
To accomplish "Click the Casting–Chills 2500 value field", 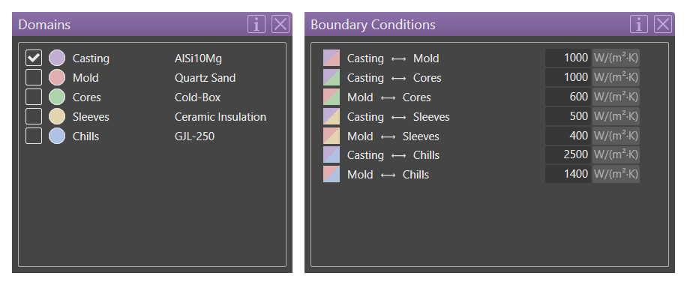I will (x=568, y=154).
